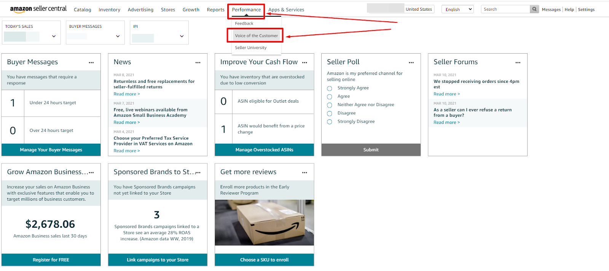
Task: Choose Seller University menu item
Action: pyautogui.click(x=251, y=48)
